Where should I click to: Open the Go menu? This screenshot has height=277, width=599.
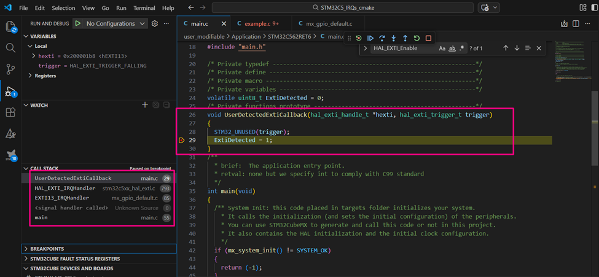pyautogui.click(x=106, y=7)
